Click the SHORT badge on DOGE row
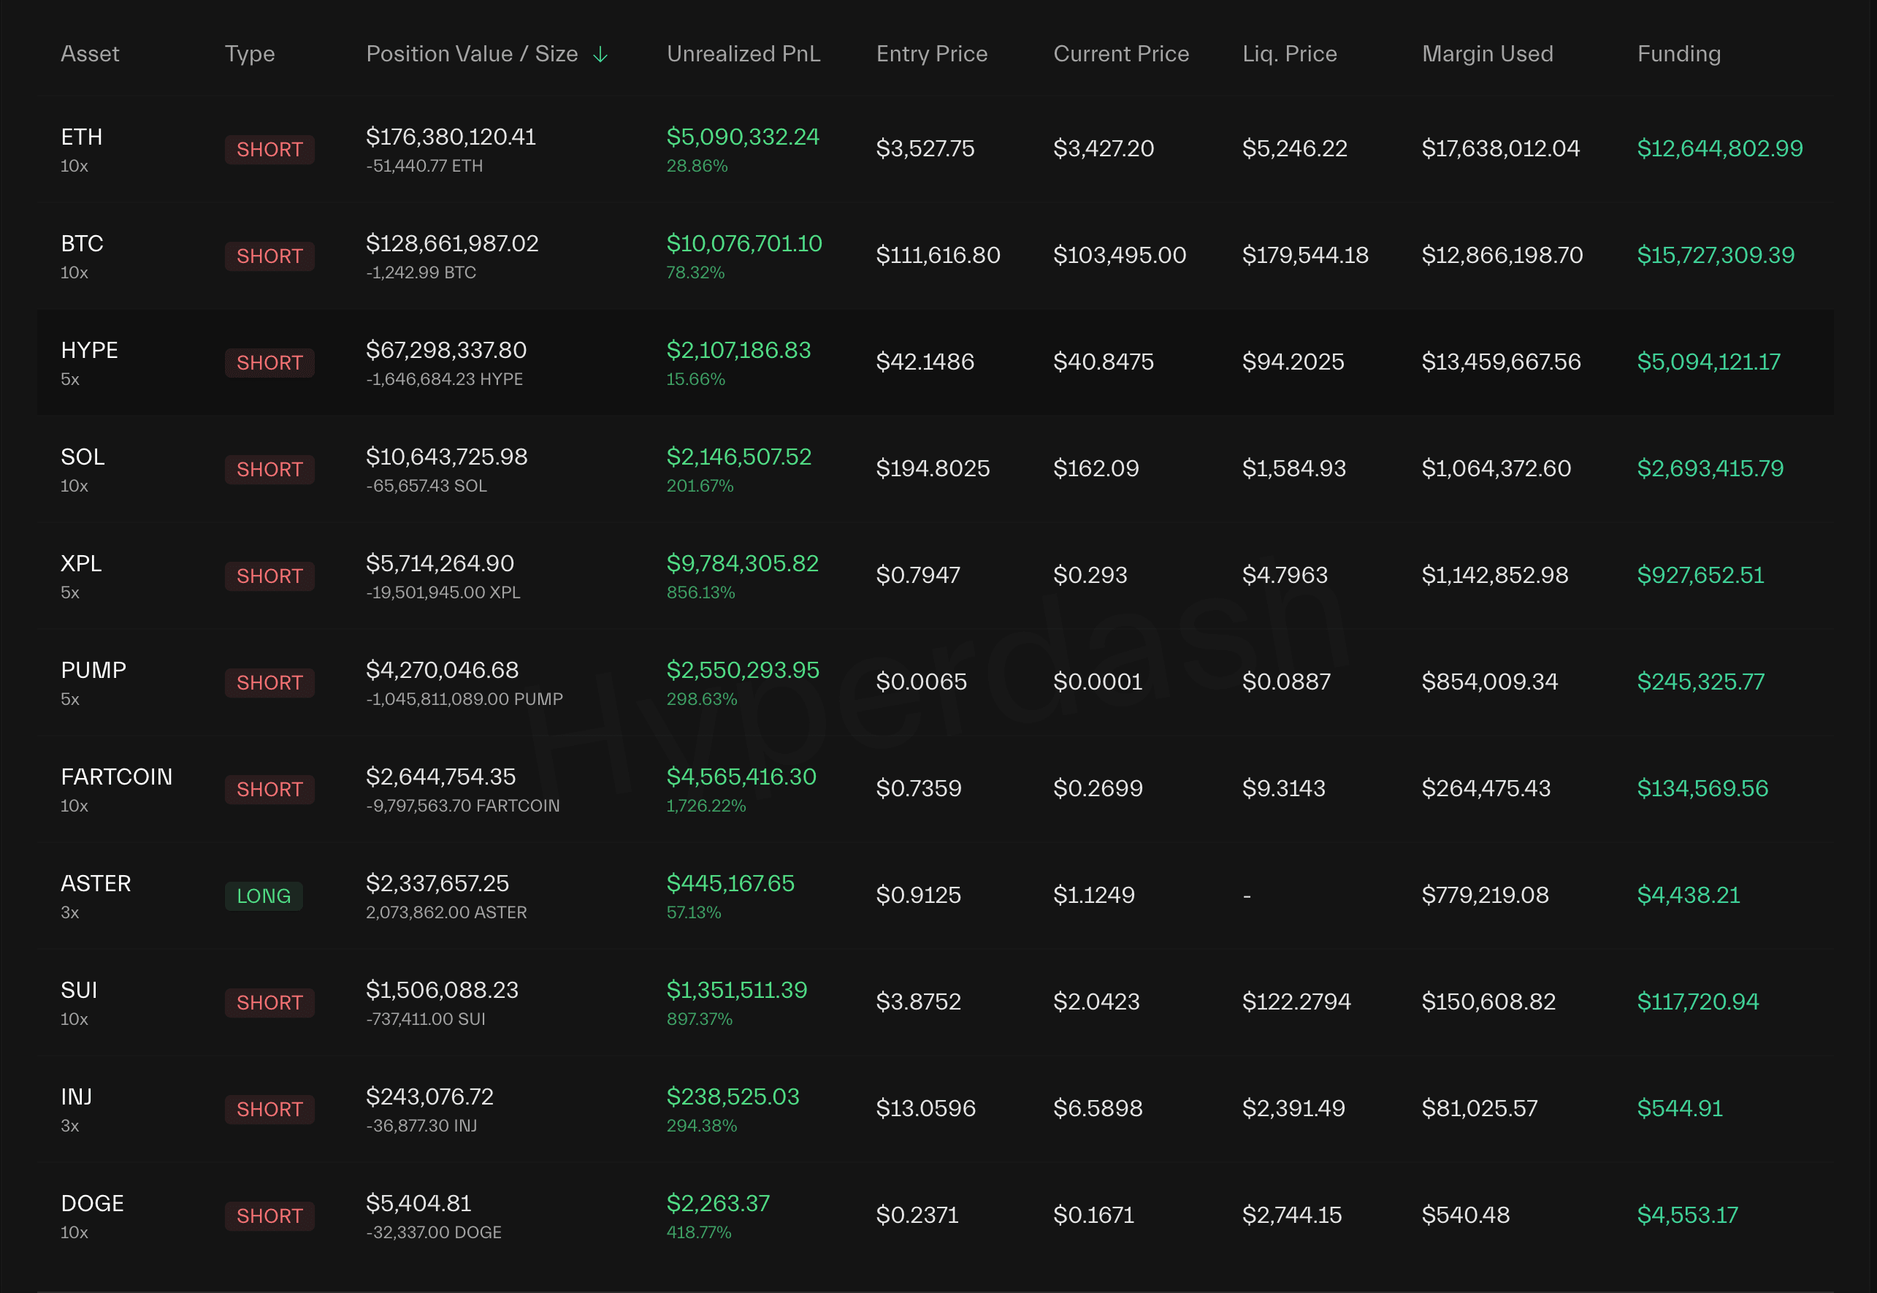The height and width of the screenshot is (1293, 1877). [269, 1216]
